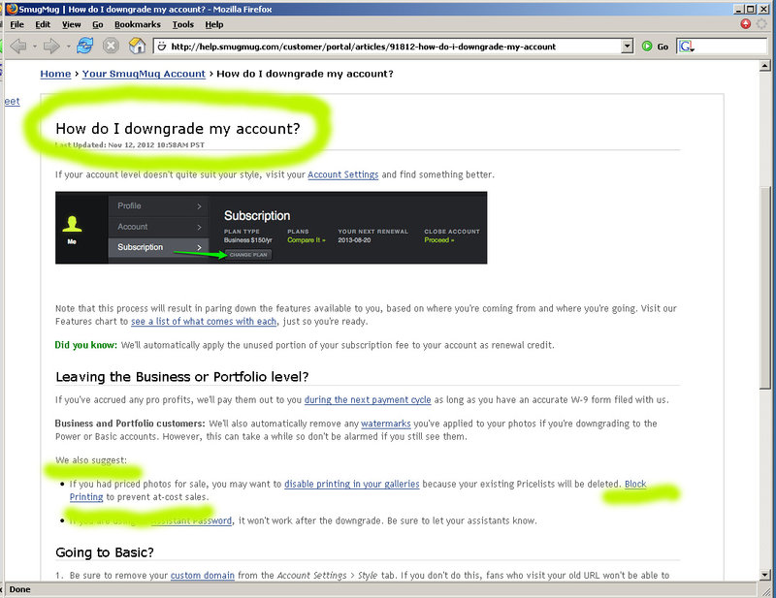Viewport: 776px width, 598px height.
Task: Click the green Go button
Action: 656,47
